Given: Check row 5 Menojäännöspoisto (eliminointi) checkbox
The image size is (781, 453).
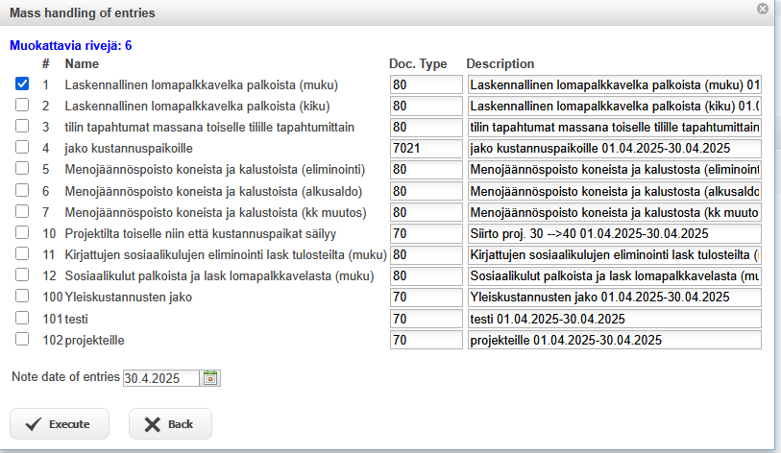Looking at the screenshot, I should [x=22, y=169].
